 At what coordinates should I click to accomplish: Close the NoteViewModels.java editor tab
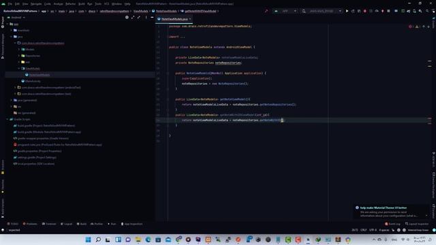pos(190,19)
